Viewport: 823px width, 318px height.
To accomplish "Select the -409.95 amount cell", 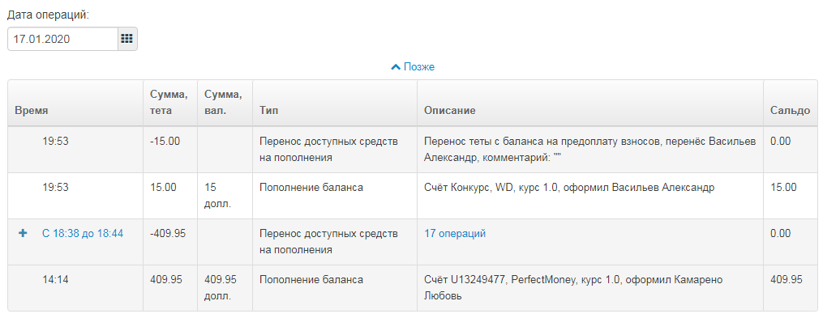I will click(170, 242).
